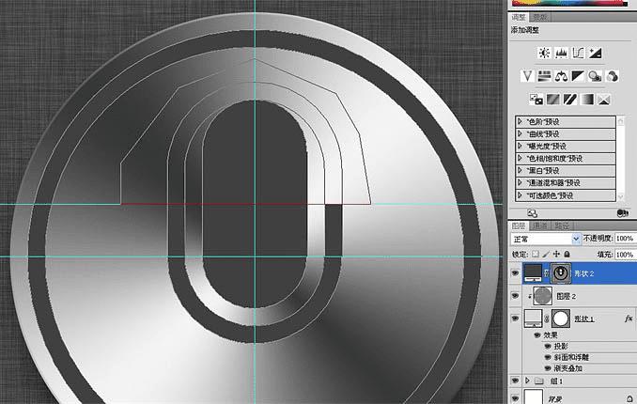Image resolution: width=637 pixels, height=404 pixels.
Task: Click the fx icon on 形状 1 layer
Action: 629,319
